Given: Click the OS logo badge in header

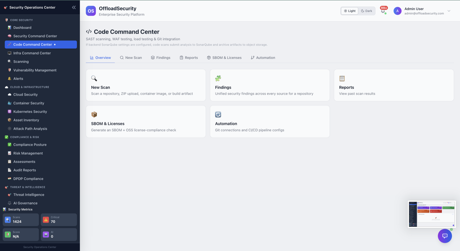Looking at the screenshot, I should click(x=91, y=11).
